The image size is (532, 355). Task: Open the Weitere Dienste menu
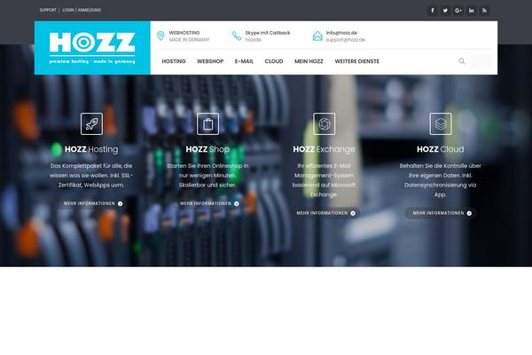[357, 61]
